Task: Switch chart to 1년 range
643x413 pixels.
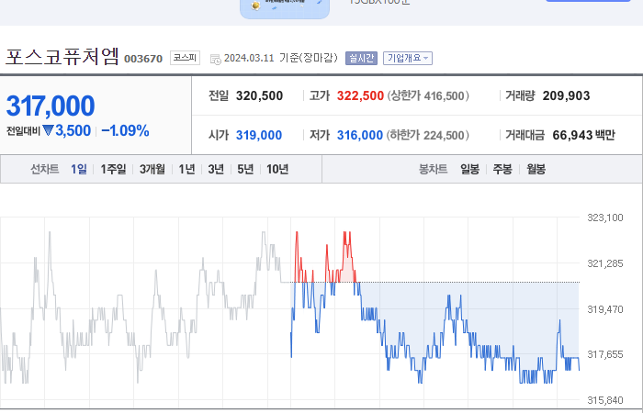Action: click(x=187, y=169)
